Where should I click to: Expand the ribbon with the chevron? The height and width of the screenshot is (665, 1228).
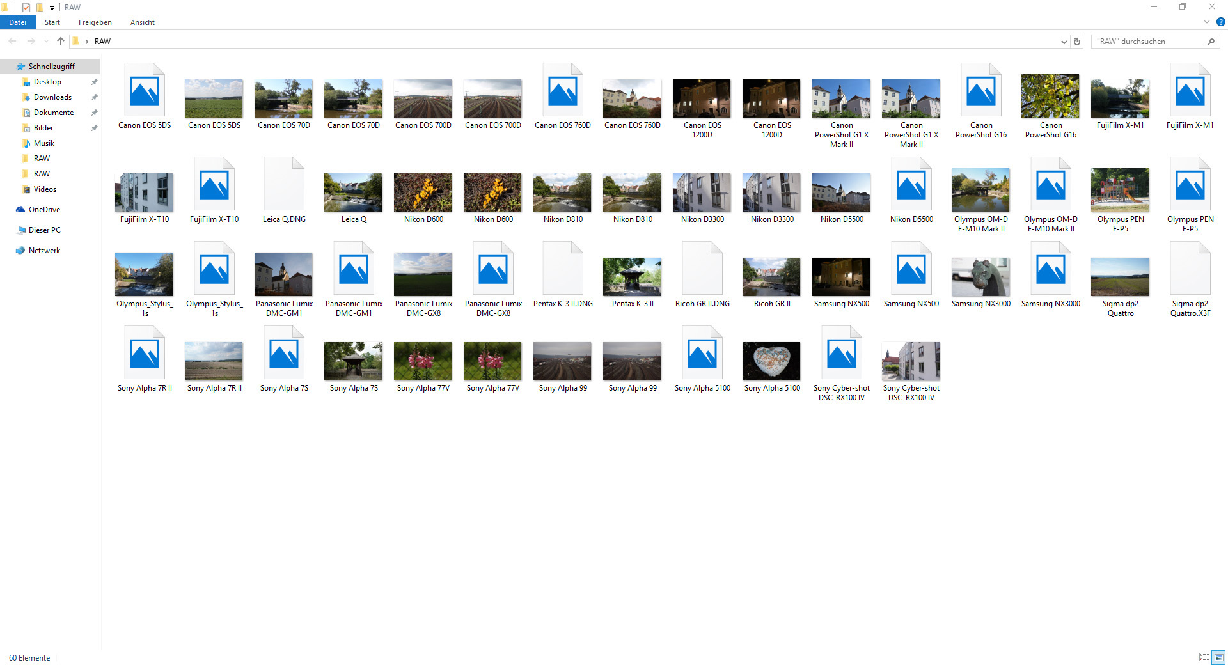[x=1207, y=22]
